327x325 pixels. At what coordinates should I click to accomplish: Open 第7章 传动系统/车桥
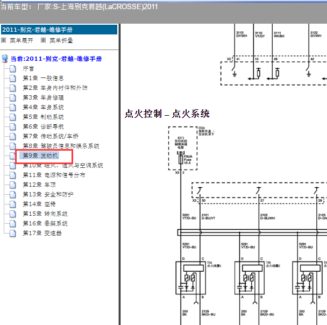(51, 137)
